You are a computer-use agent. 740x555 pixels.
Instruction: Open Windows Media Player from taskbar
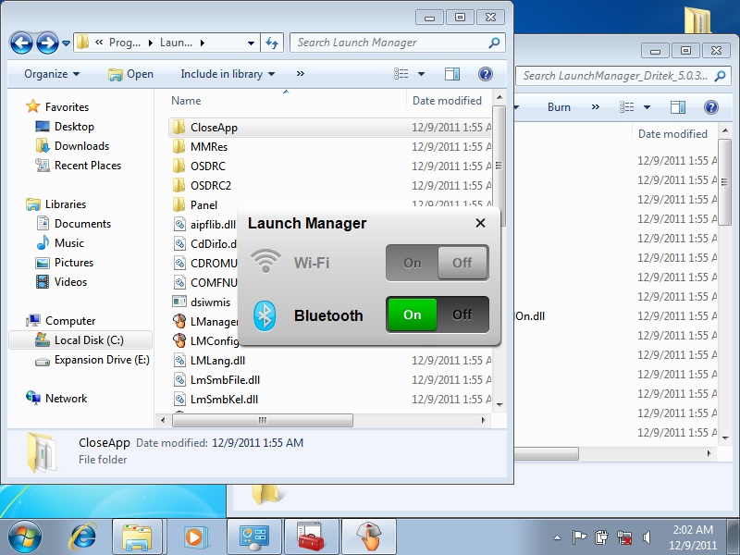click(x=194, y=536)
